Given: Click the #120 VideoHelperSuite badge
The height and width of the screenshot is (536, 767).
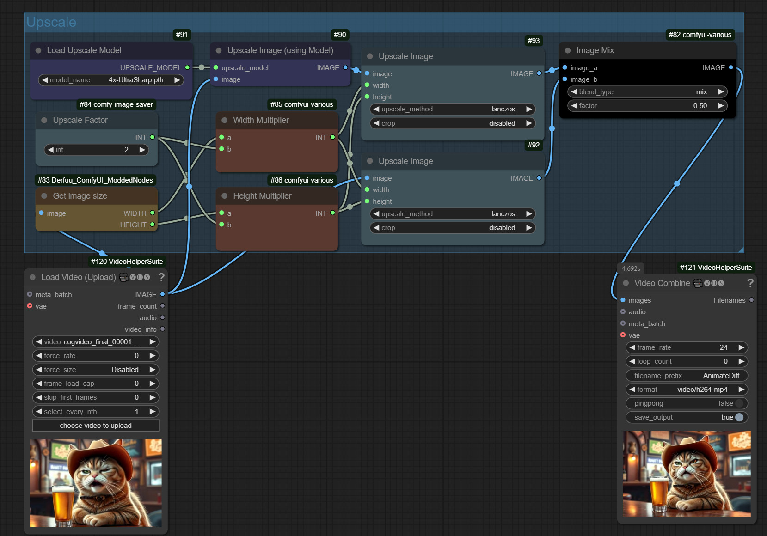Looking at the screenshot, I should pos(127,262).
